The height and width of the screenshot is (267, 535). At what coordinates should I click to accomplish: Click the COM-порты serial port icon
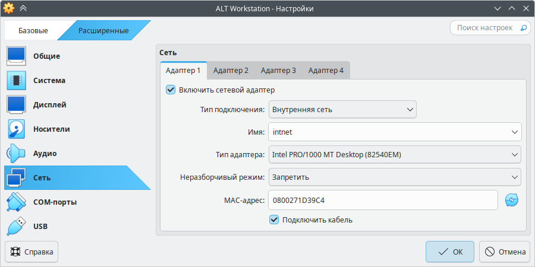click(17, 202)
